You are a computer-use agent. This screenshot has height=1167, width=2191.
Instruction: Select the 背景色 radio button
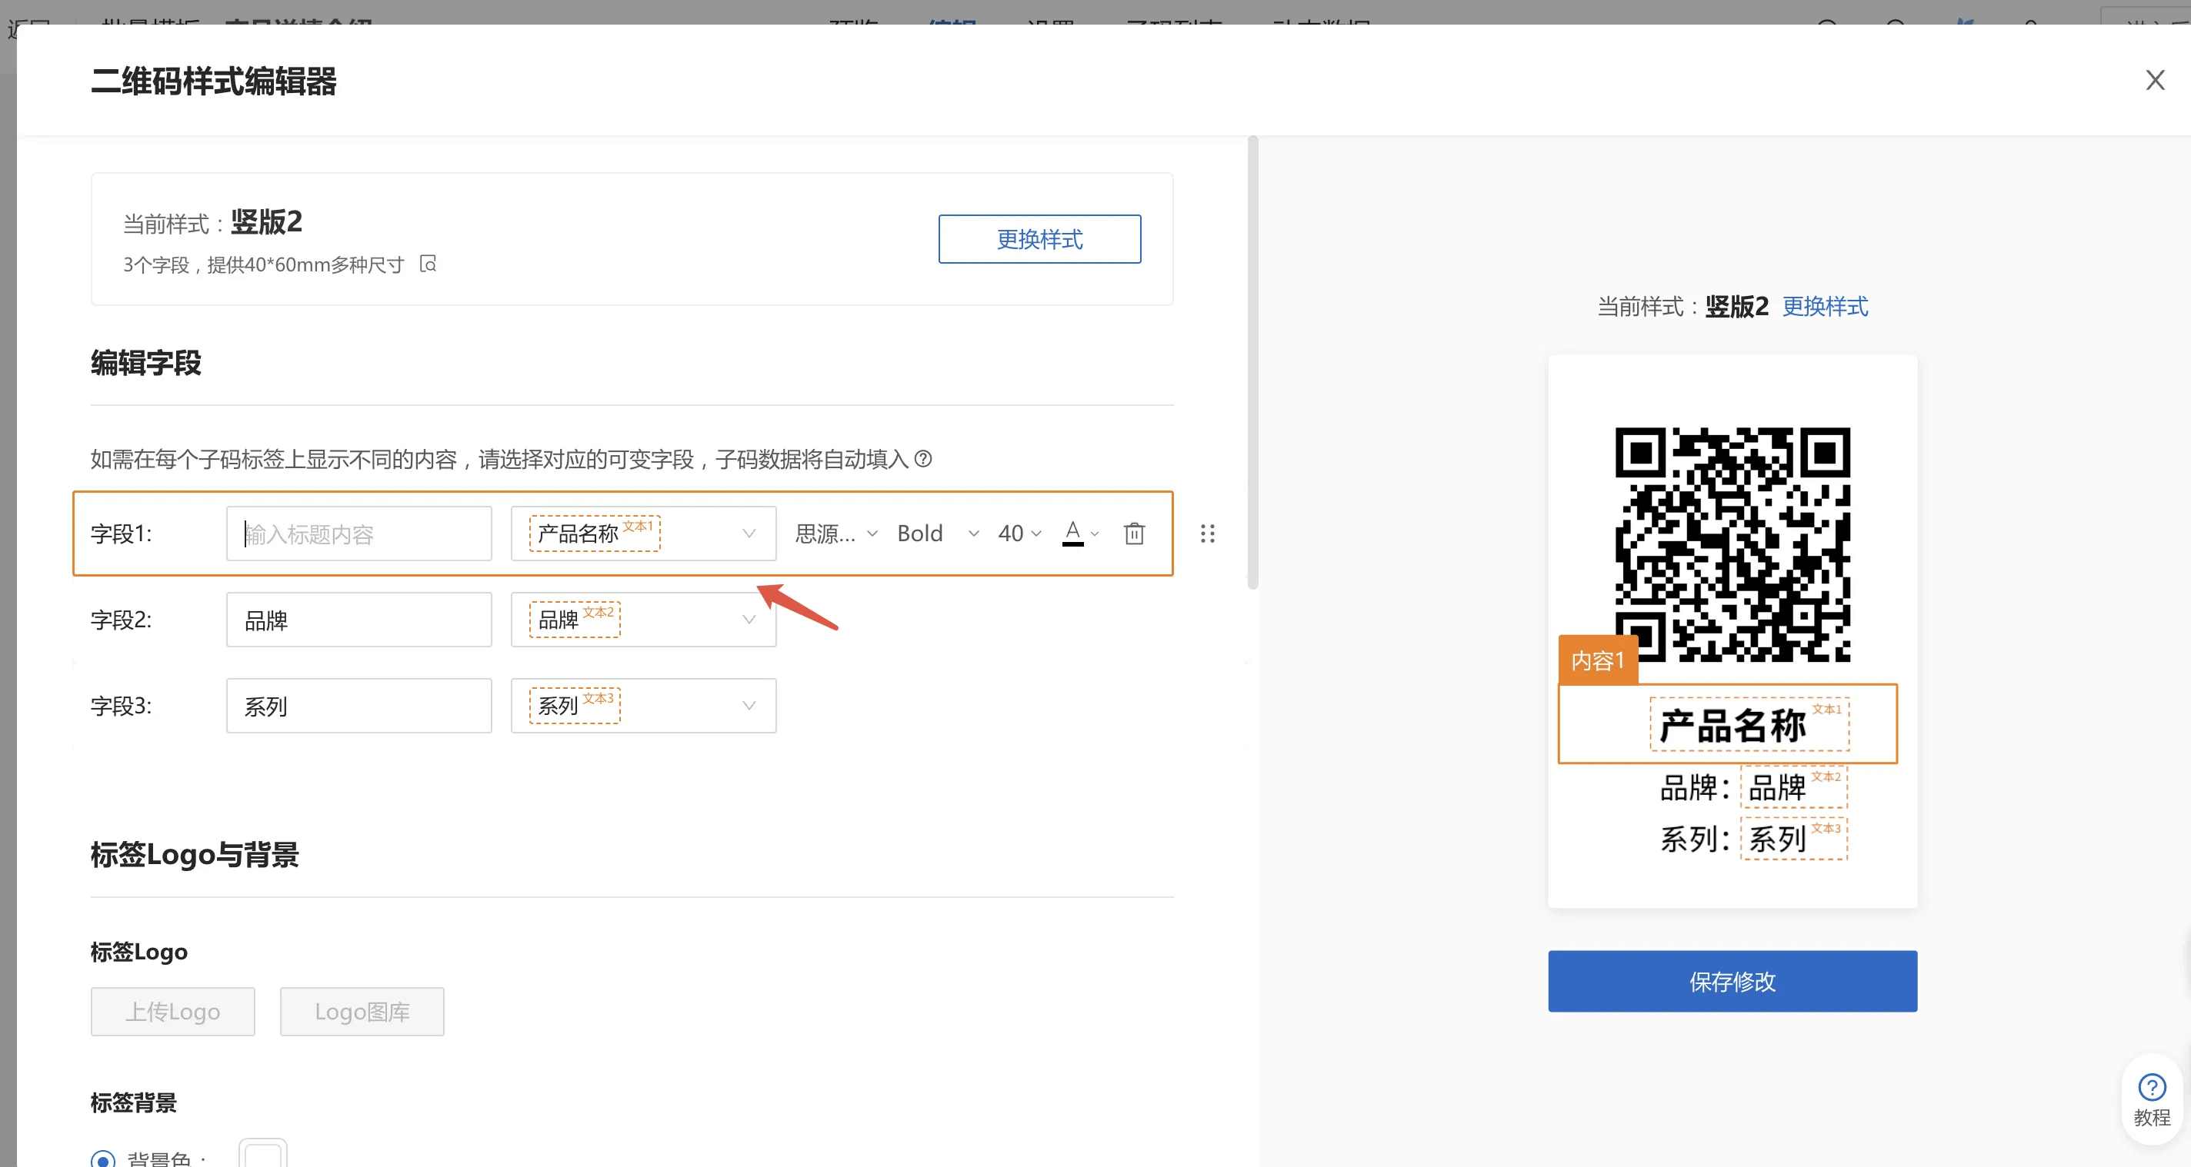point(103,1159)
